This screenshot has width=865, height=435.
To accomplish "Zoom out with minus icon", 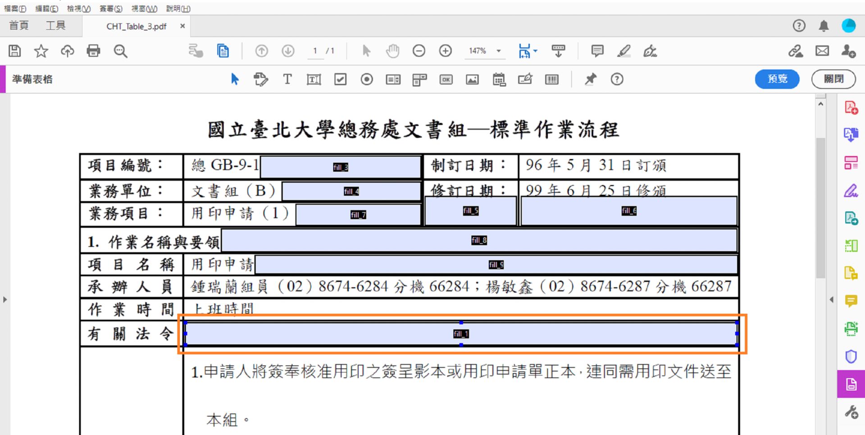I will point(419,51).
